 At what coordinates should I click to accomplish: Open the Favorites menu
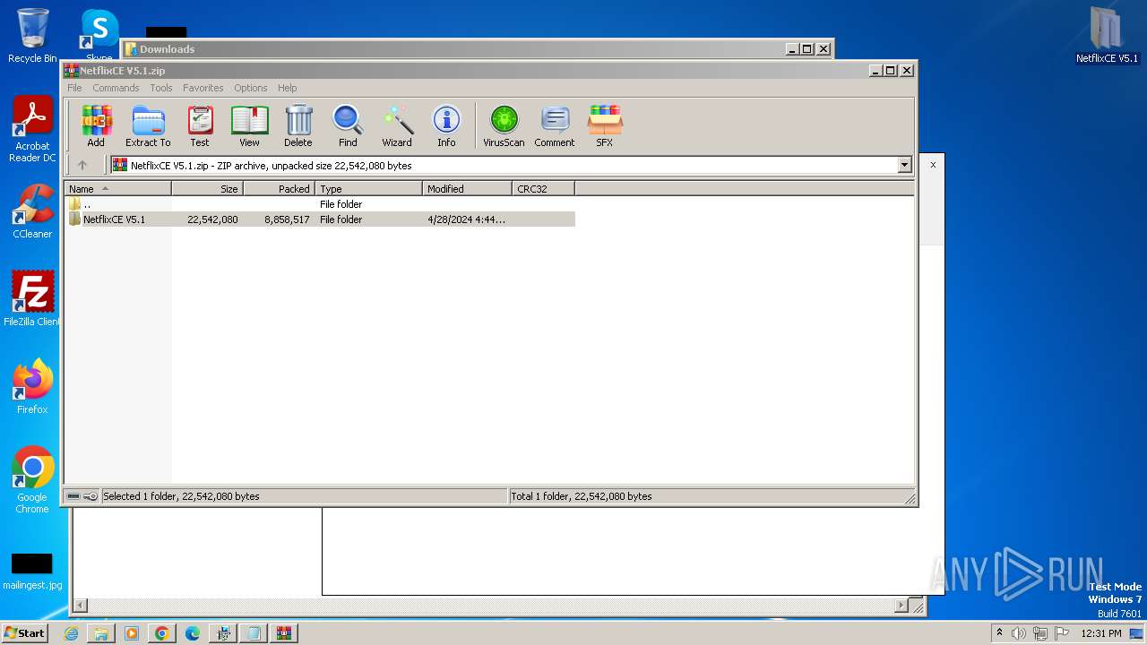tap(203, 88)
